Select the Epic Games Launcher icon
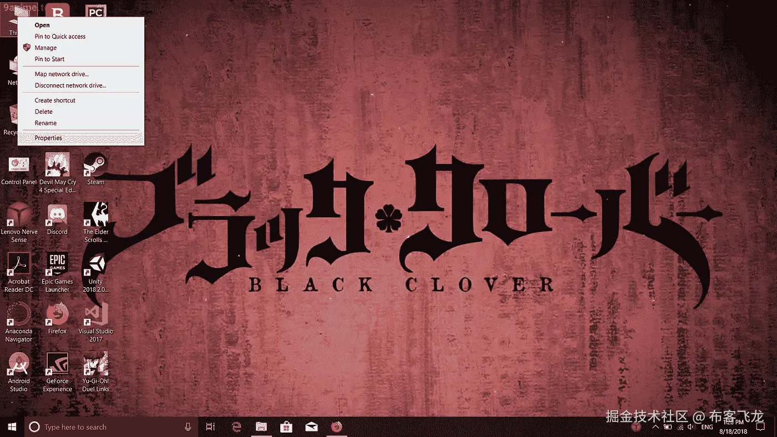Viewport: 777px width, 437px height. click(x=57, y=272)
